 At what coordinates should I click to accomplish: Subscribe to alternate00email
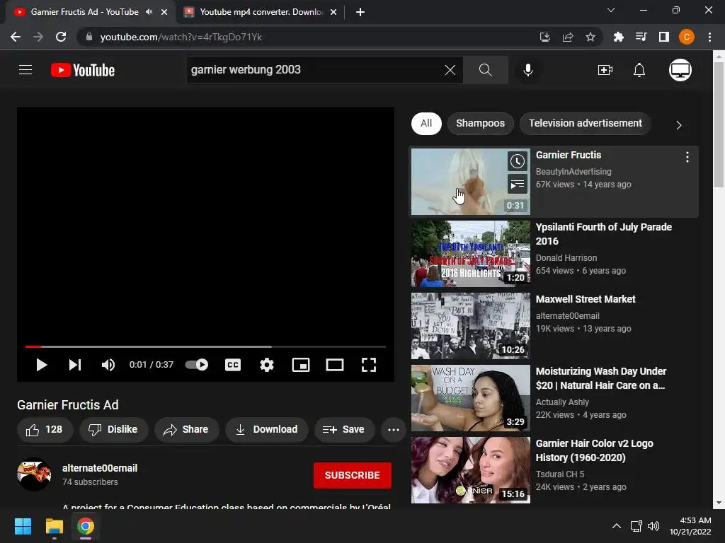click(x=353, y=475)
